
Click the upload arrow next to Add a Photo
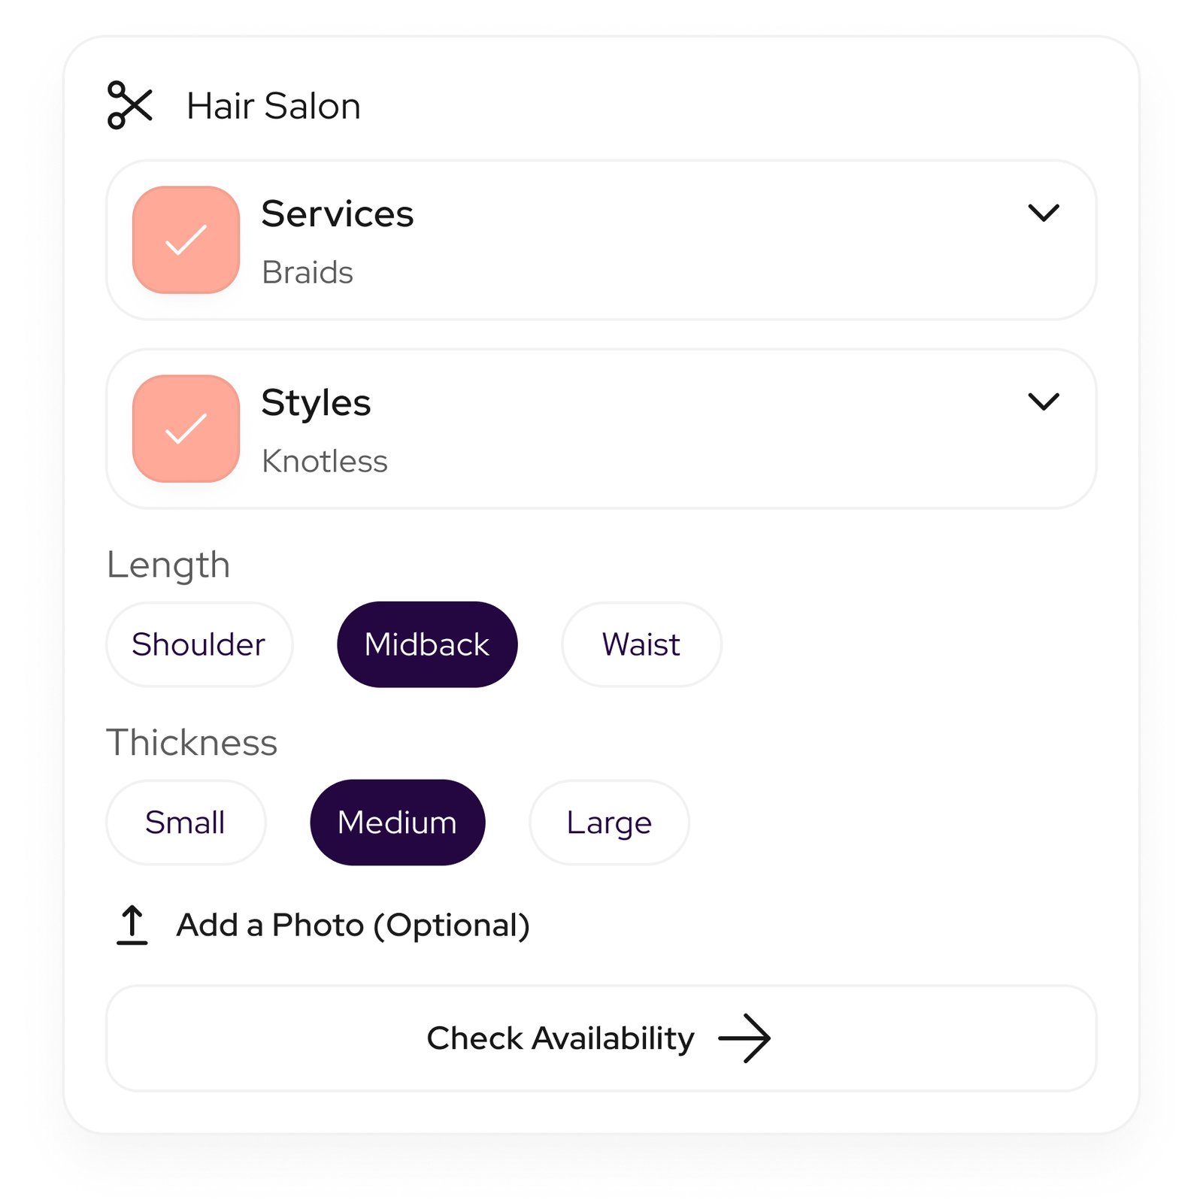click(132, 925)
